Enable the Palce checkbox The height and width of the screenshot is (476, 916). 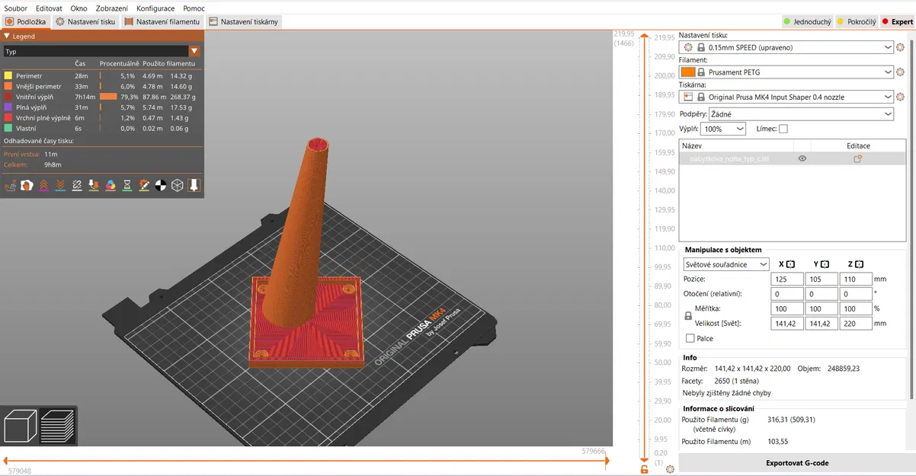pos(690,338)
